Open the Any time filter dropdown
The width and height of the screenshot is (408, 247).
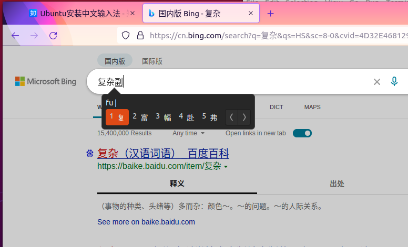(188, 133)
